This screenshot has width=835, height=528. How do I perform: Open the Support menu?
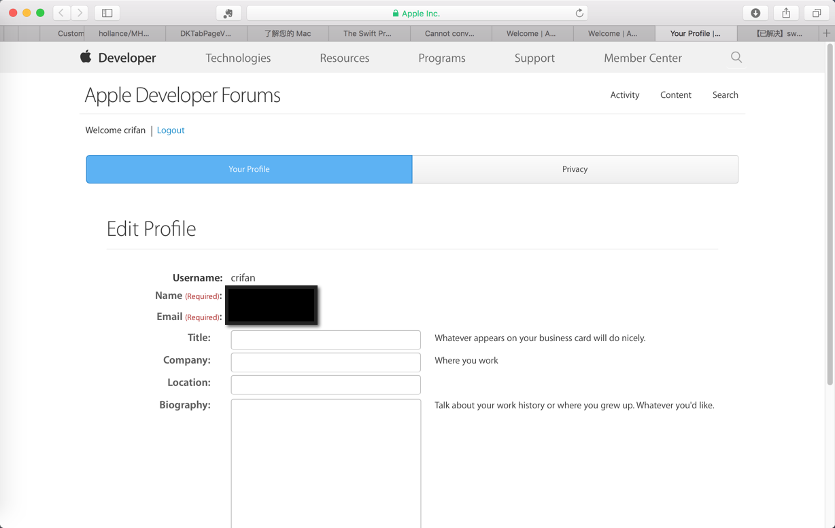tap(534, 58)
